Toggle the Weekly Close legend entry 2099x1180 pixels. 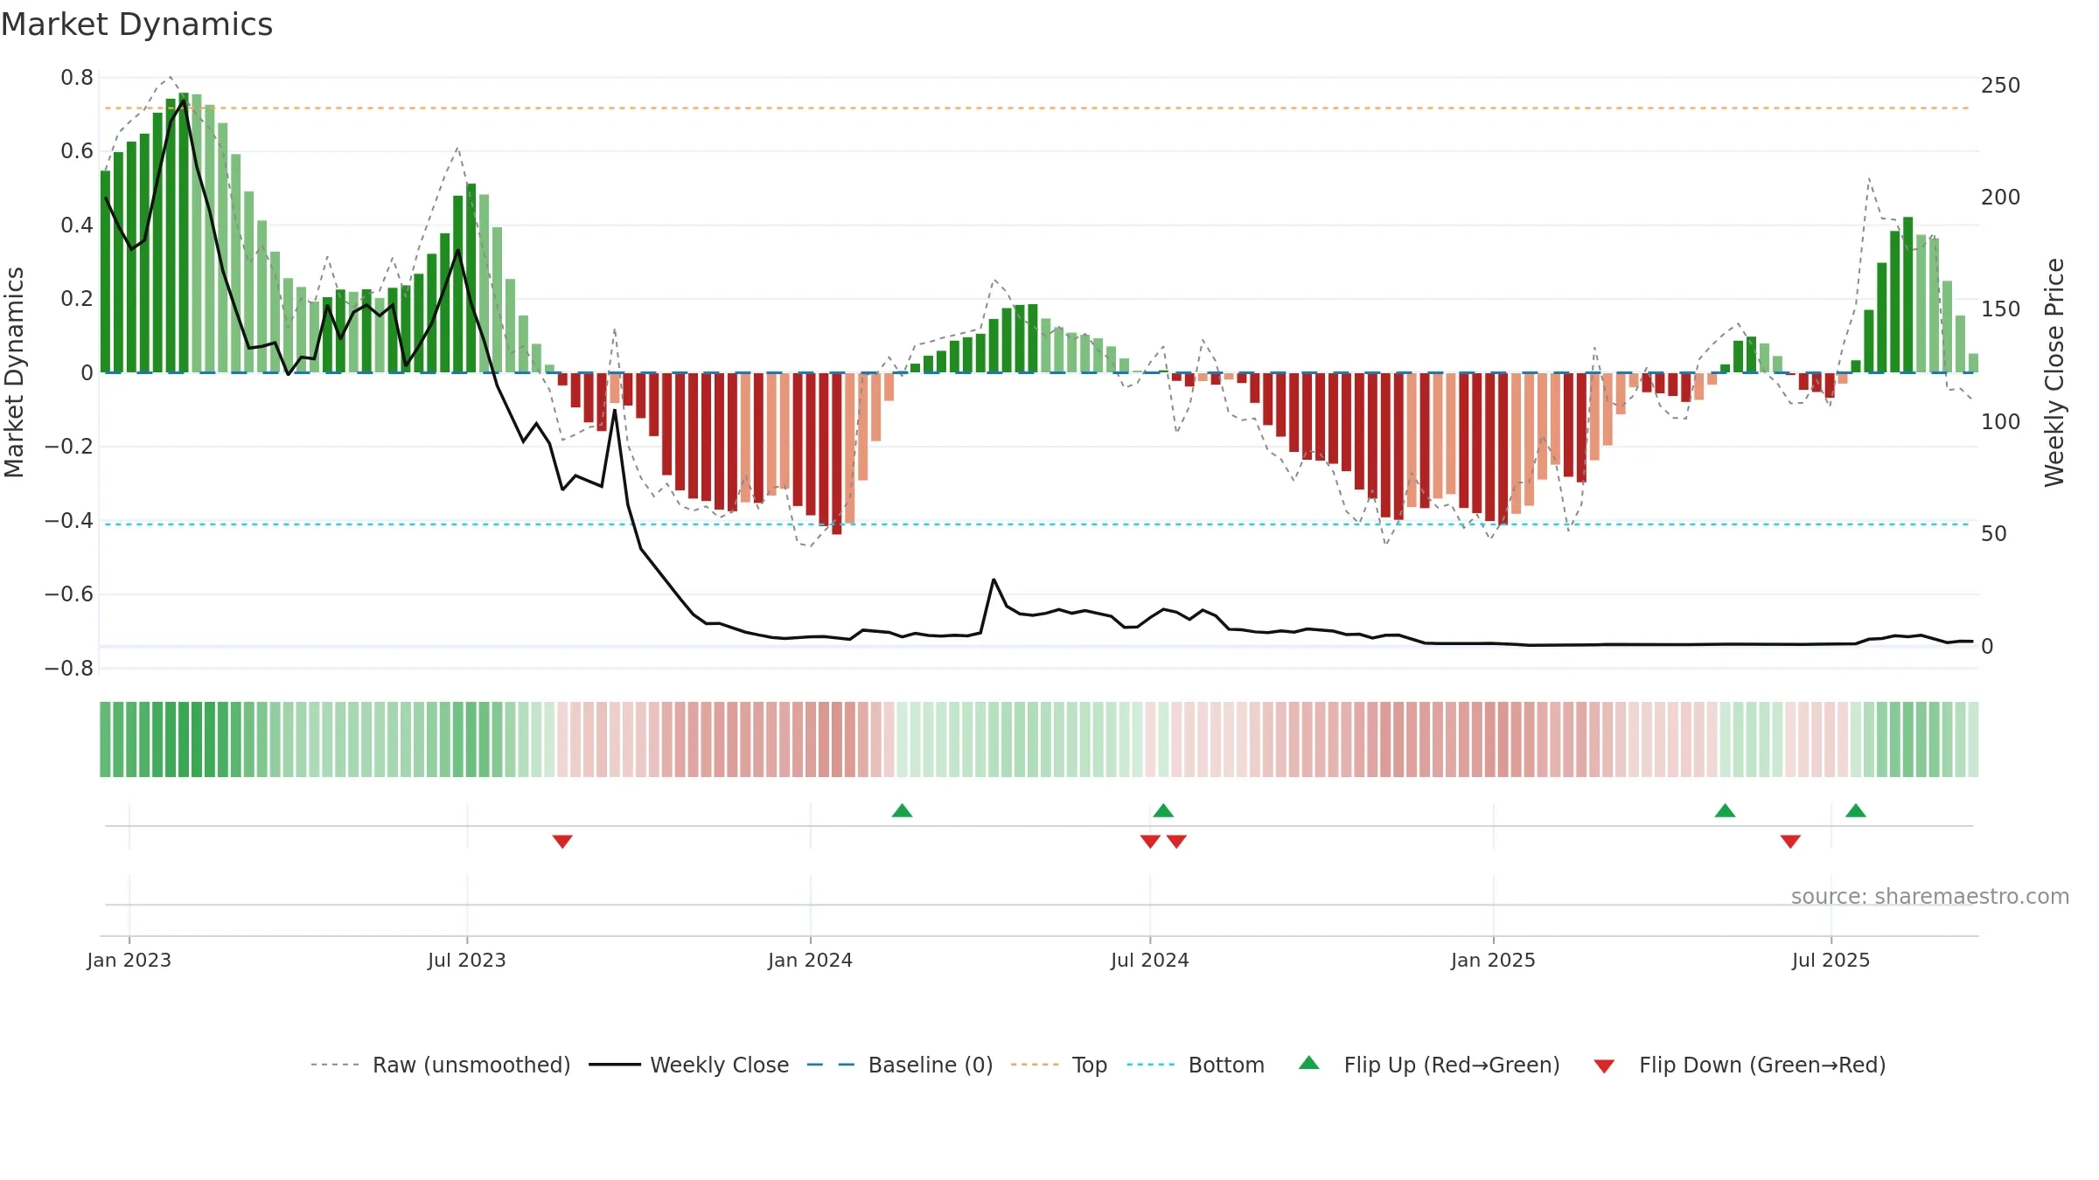688,1065
